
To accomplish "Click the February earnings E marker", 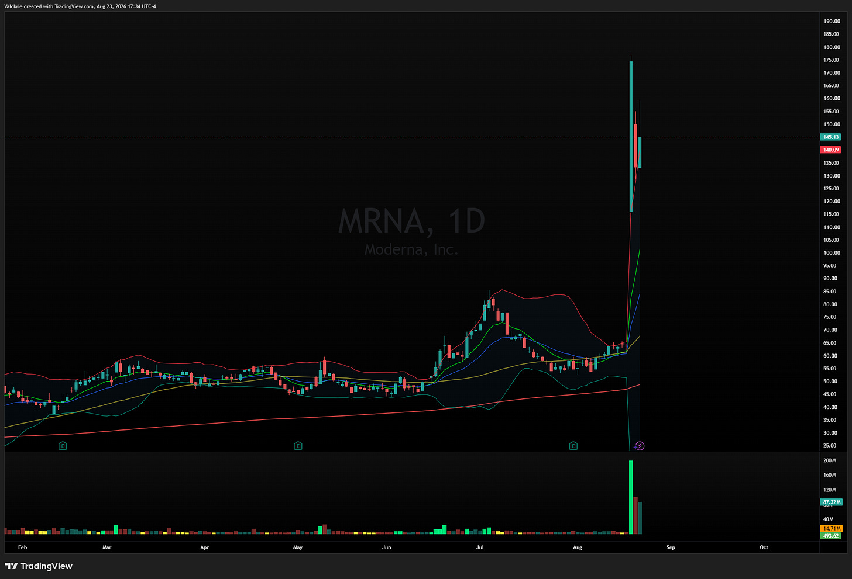I will 63,446.
